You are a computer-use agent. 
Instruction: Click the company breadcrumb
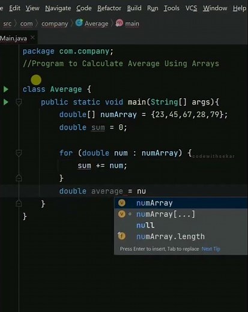(55, 24)
